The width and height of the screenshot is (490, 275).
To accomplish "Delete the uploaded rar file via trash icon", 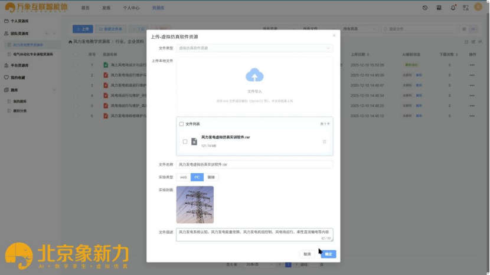I will [324, 141].
